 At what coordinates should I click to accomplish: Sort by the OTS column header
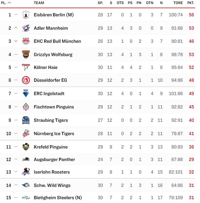click(120, 3)
